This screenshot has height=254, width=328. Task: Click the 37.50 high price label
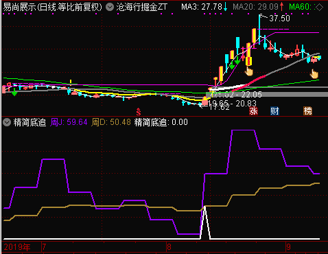pyautogui.click(x=279, y=19)
